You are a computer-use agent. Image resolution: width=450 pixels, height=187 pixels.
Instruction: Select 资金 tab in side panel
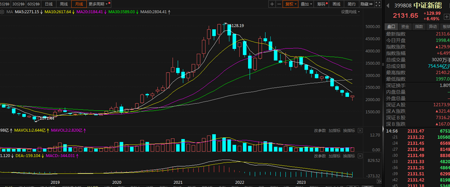pos(405,26)
